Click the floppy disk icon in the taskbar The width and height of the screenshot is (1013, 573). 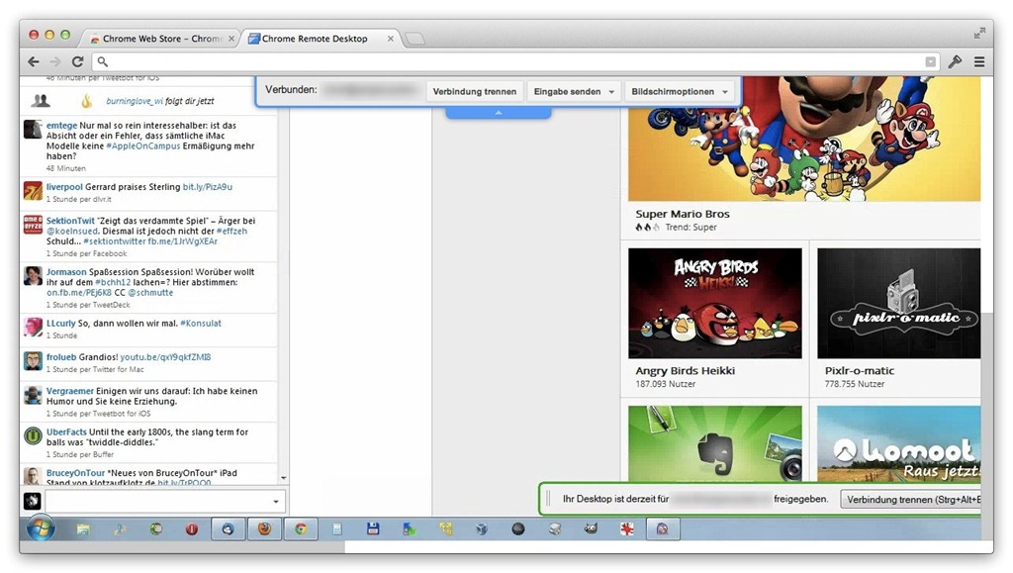coord(373,528)
